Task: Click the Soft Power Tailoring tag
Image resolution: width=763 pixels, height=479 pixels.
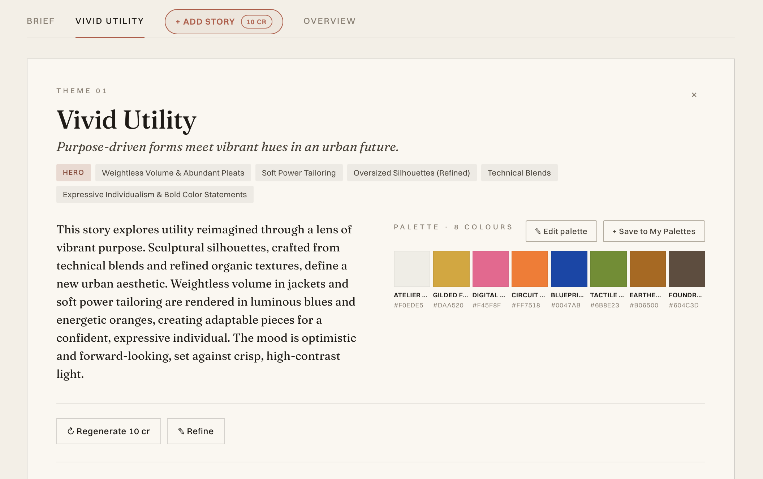Action: (299, 173)
